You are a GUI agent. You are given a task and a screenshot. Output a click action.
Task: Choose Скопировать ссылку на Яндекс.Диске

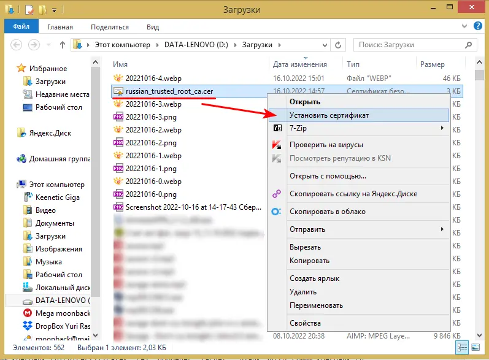coord(359,194)
